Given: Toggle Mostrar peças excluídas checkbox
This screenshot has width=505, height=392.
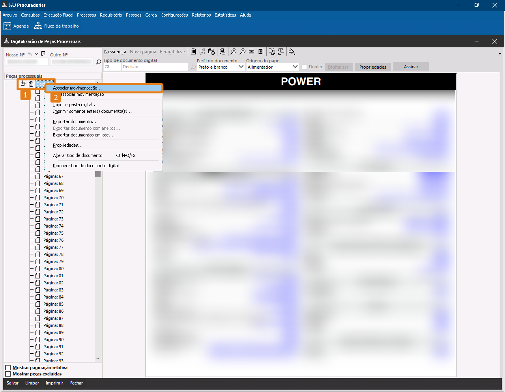Looking at the screenshot, I should (x=8, y=374).
